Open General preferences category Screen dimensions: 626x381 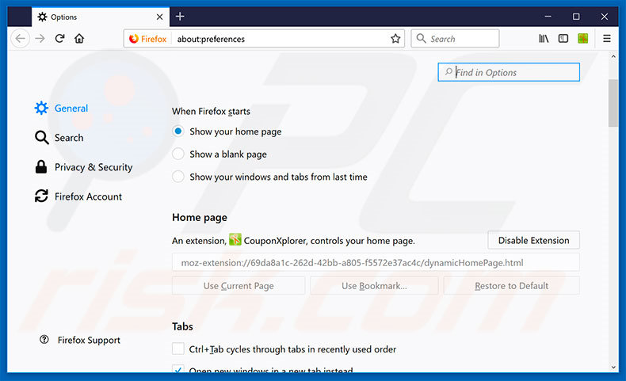71,108
